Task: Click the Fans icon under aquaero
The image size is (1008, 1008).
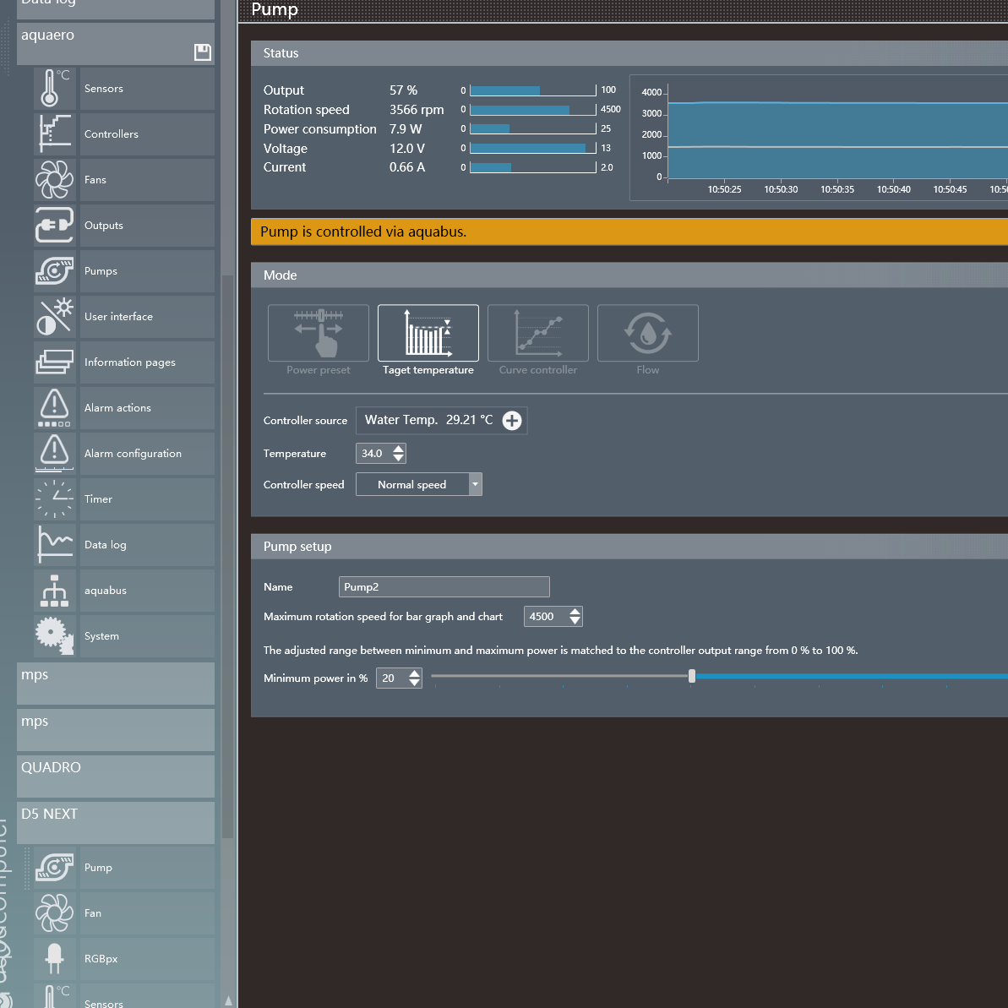Action: coord(55,180)
